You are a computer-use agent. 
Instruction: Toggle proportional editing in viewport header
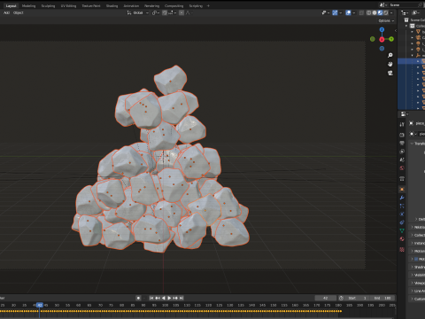pos(182,12)
